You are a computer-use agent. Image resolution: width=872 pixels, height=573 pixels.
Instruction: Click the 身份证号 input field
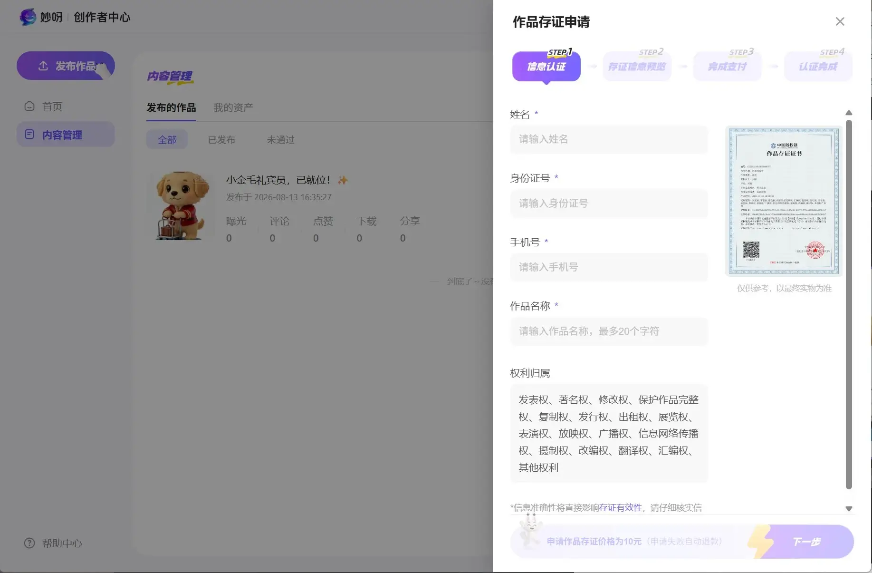pos(609,204)
